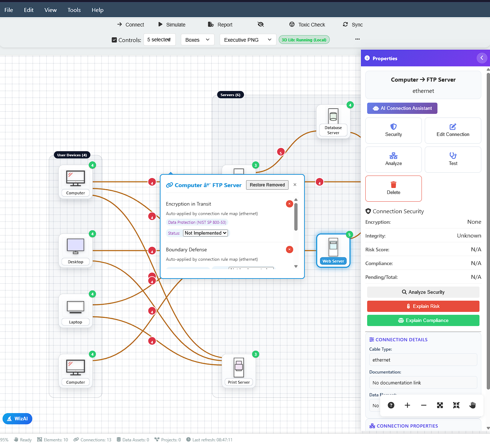Toggle the Controls checkbox
The image size is (490, 445).
pos(114,40)
